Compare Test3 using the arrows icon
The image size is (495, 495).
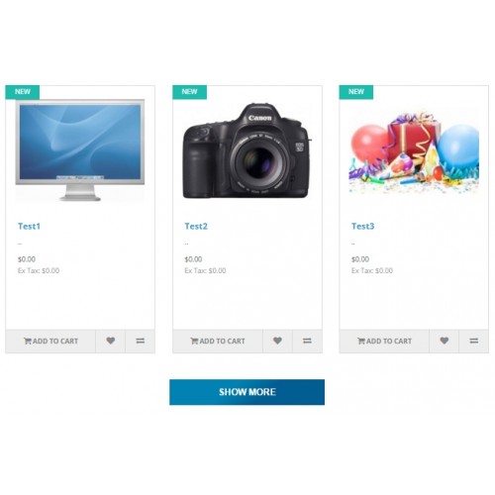tap(474, 341)
